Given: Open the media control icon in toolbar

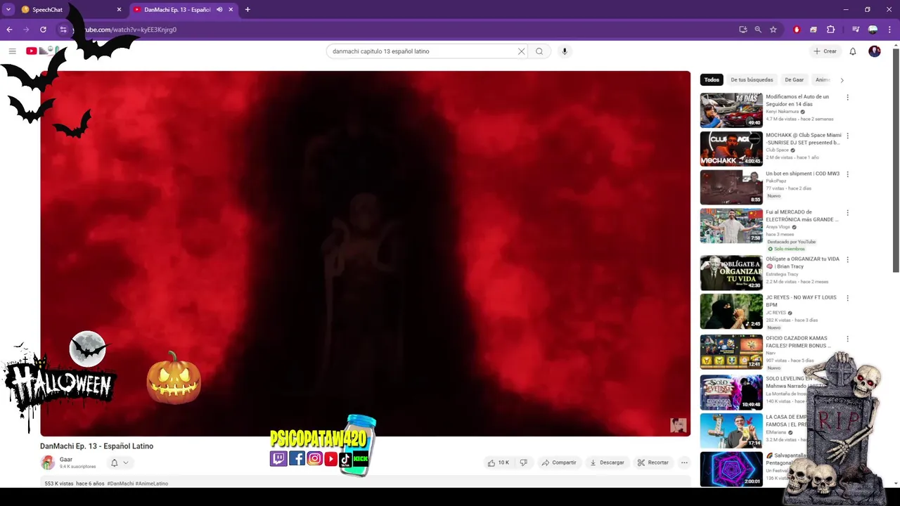Looking at the screenshot, I should pyautogui.click(x=855, y=30).
